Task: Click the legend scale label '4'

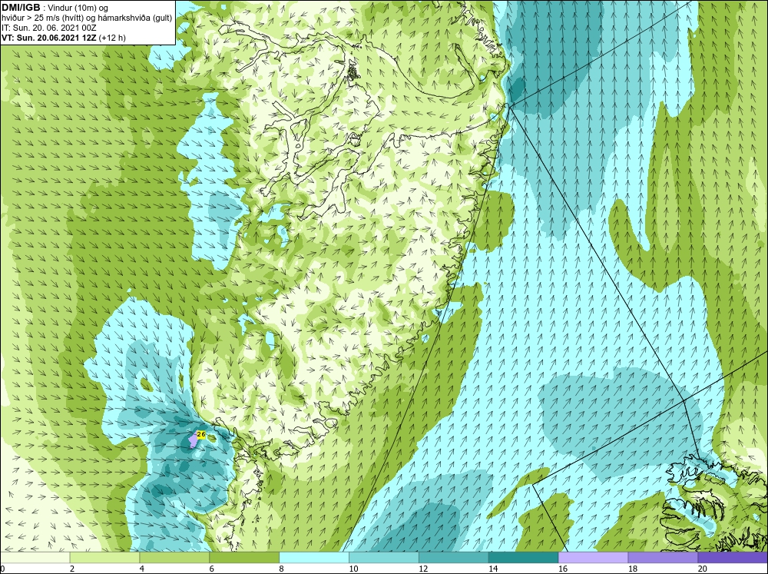Action: tap(142, 569)
